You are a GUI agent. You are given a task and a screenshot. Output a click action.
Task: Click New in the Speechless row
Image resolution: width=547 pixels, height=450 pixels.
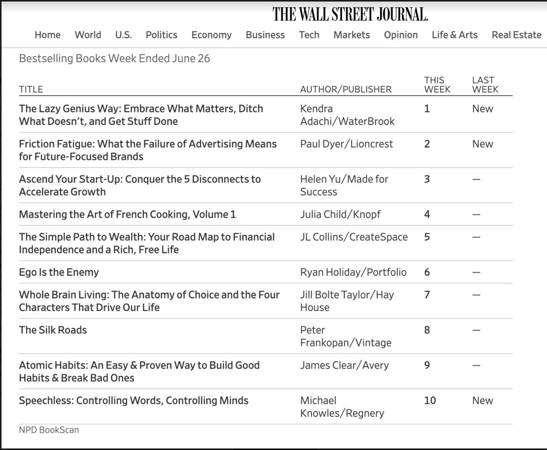483,401
